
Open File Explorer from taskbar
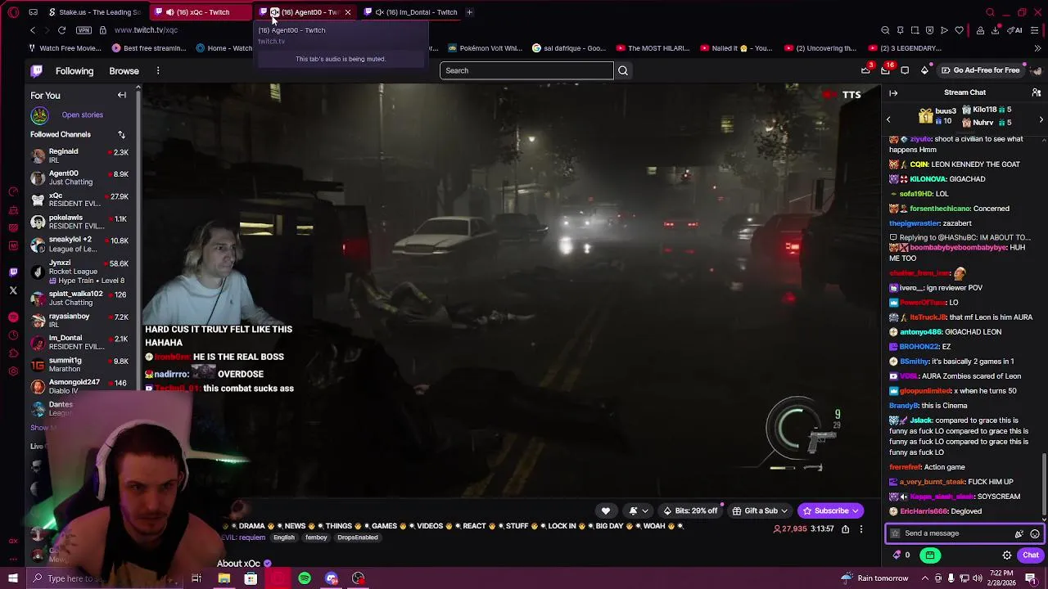point(224,578)
